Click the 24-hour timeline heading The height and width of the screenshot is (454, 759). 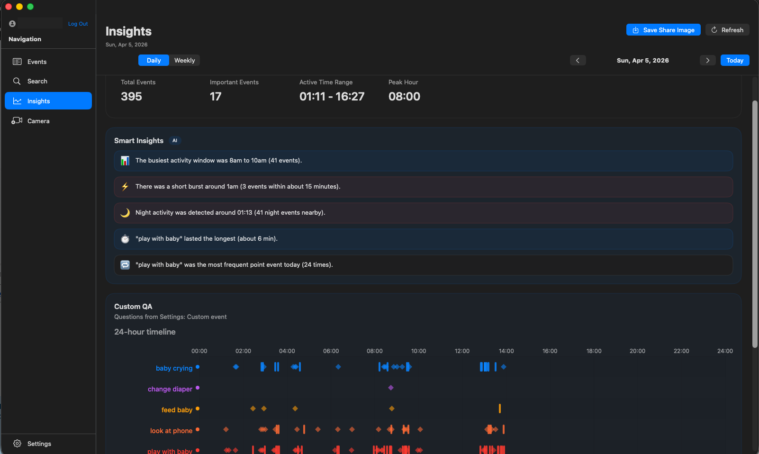(145, 332)
